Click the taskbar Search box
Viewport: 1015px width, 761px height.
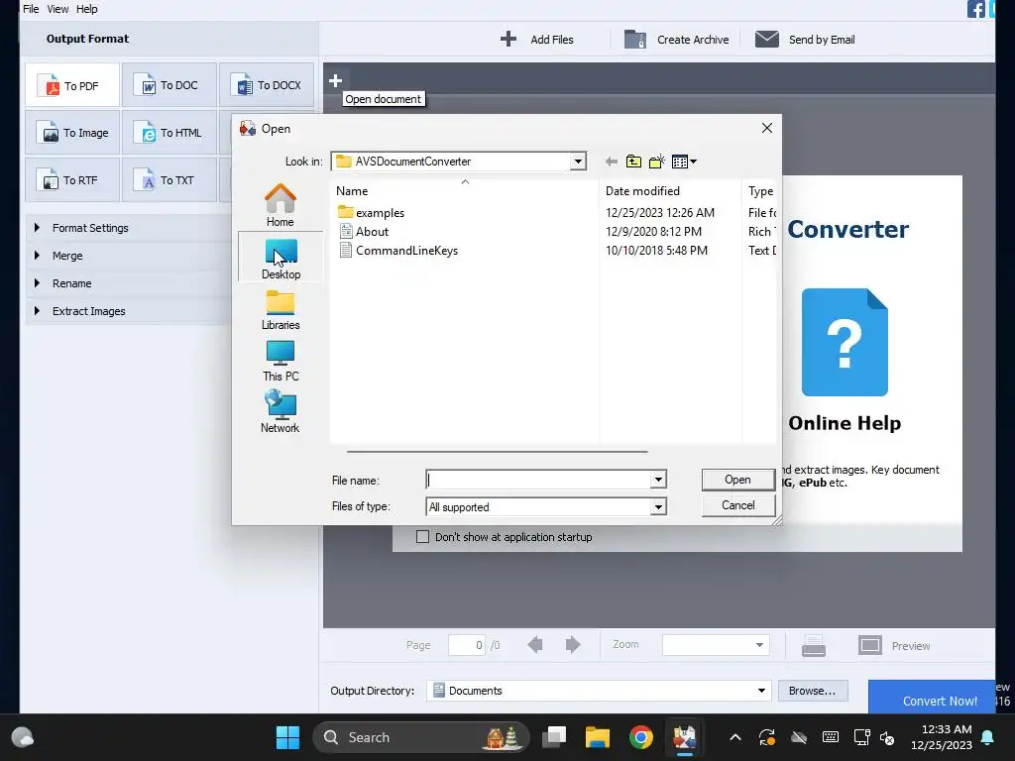pyautogui.click(x=420, y=737)
